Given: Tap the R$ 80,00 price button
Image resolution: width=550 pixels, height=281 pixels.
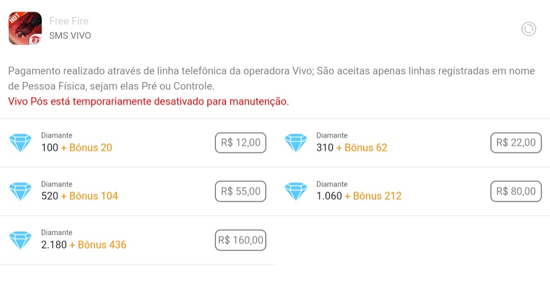Looking at the screenshot, I should click(516, 192).
